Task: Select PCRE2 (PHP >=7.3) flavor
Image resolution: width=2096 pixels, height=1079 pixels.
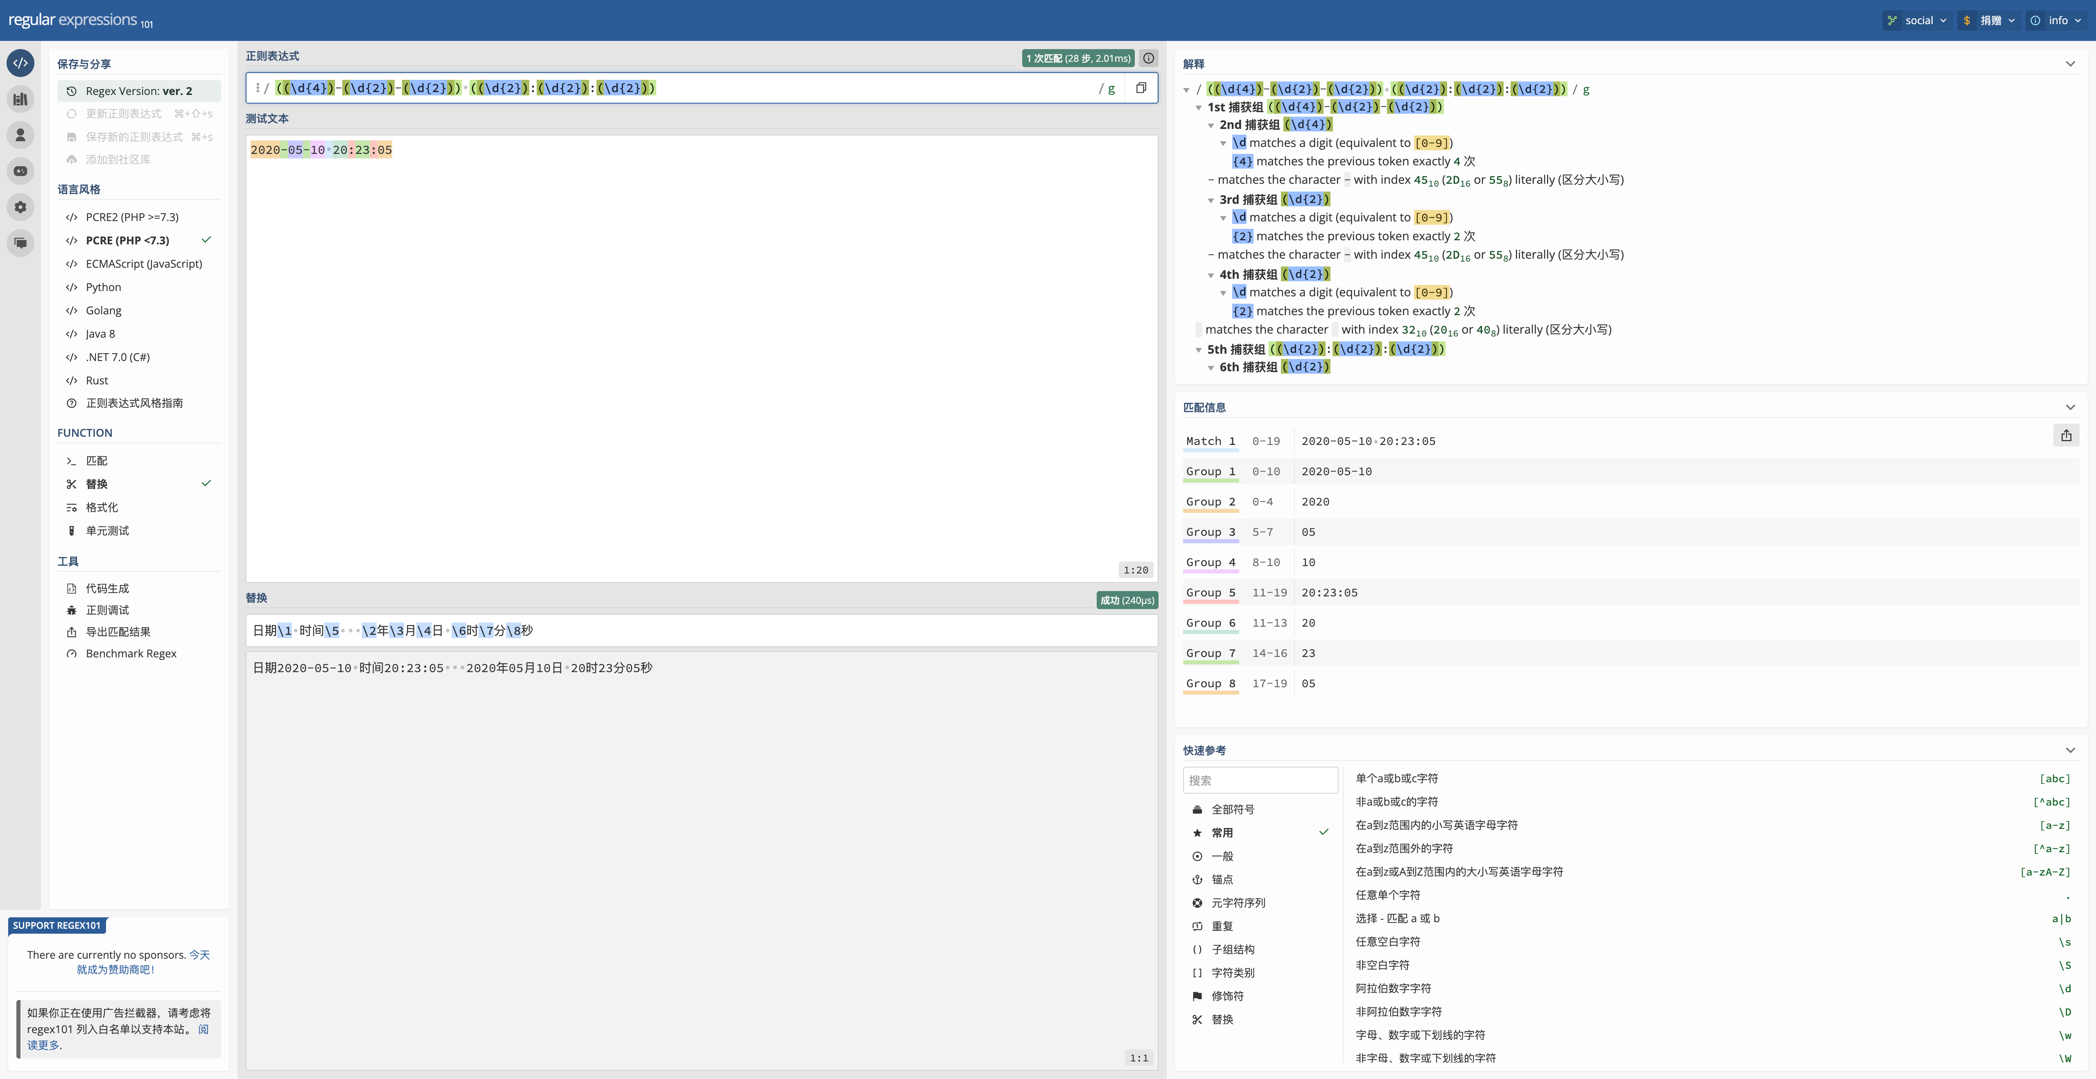Action: point(139,217)
